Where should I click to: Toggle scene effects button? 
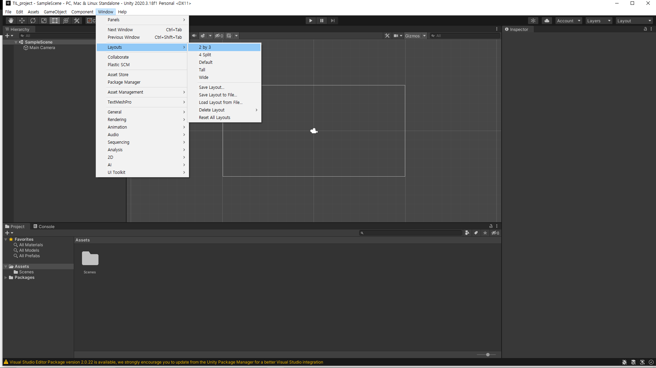203,36
